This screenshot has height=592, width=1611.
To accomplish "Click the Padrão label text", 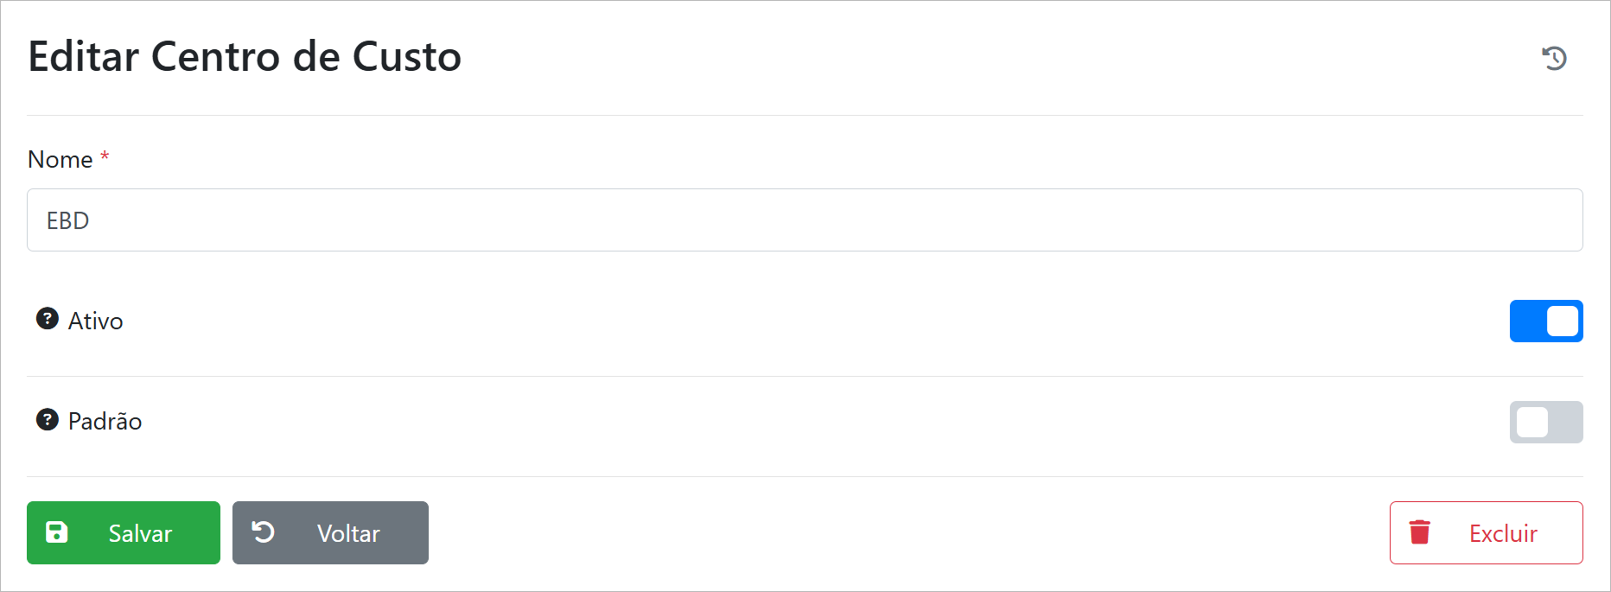I will point(105,421).
